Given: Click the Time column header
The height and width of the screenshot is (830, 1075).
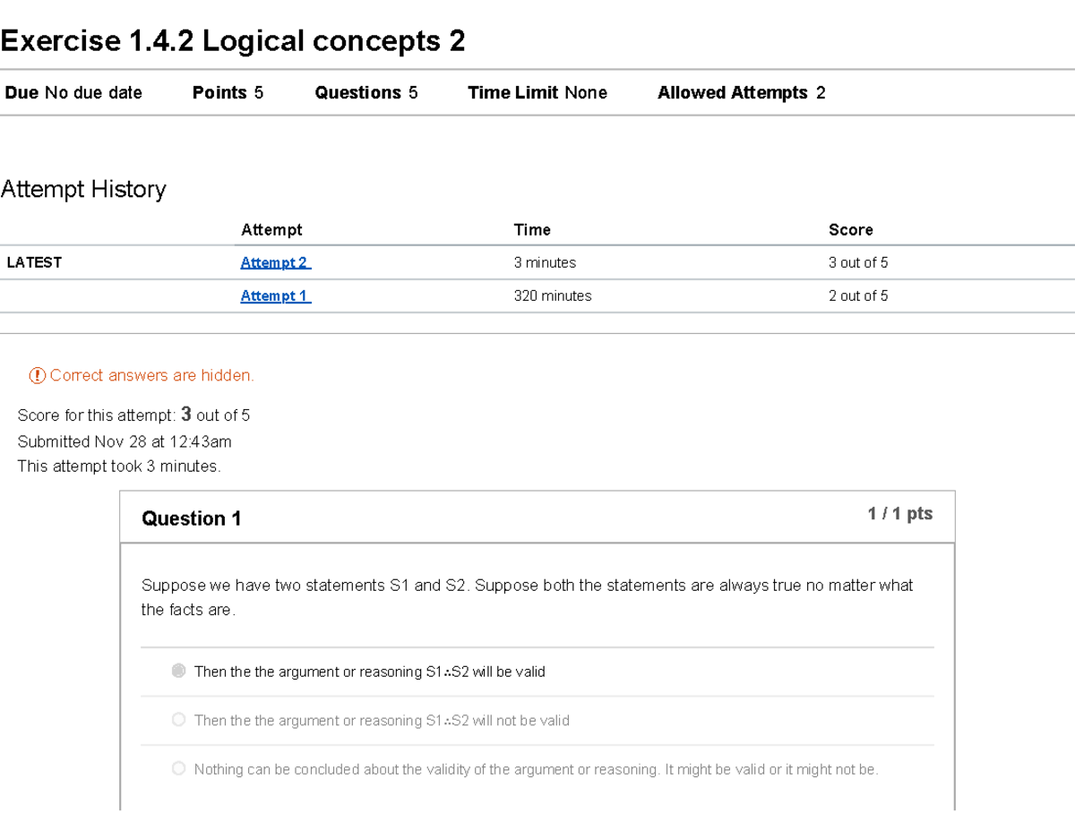Looking at the screenshot, I should [x=532, y=229].
